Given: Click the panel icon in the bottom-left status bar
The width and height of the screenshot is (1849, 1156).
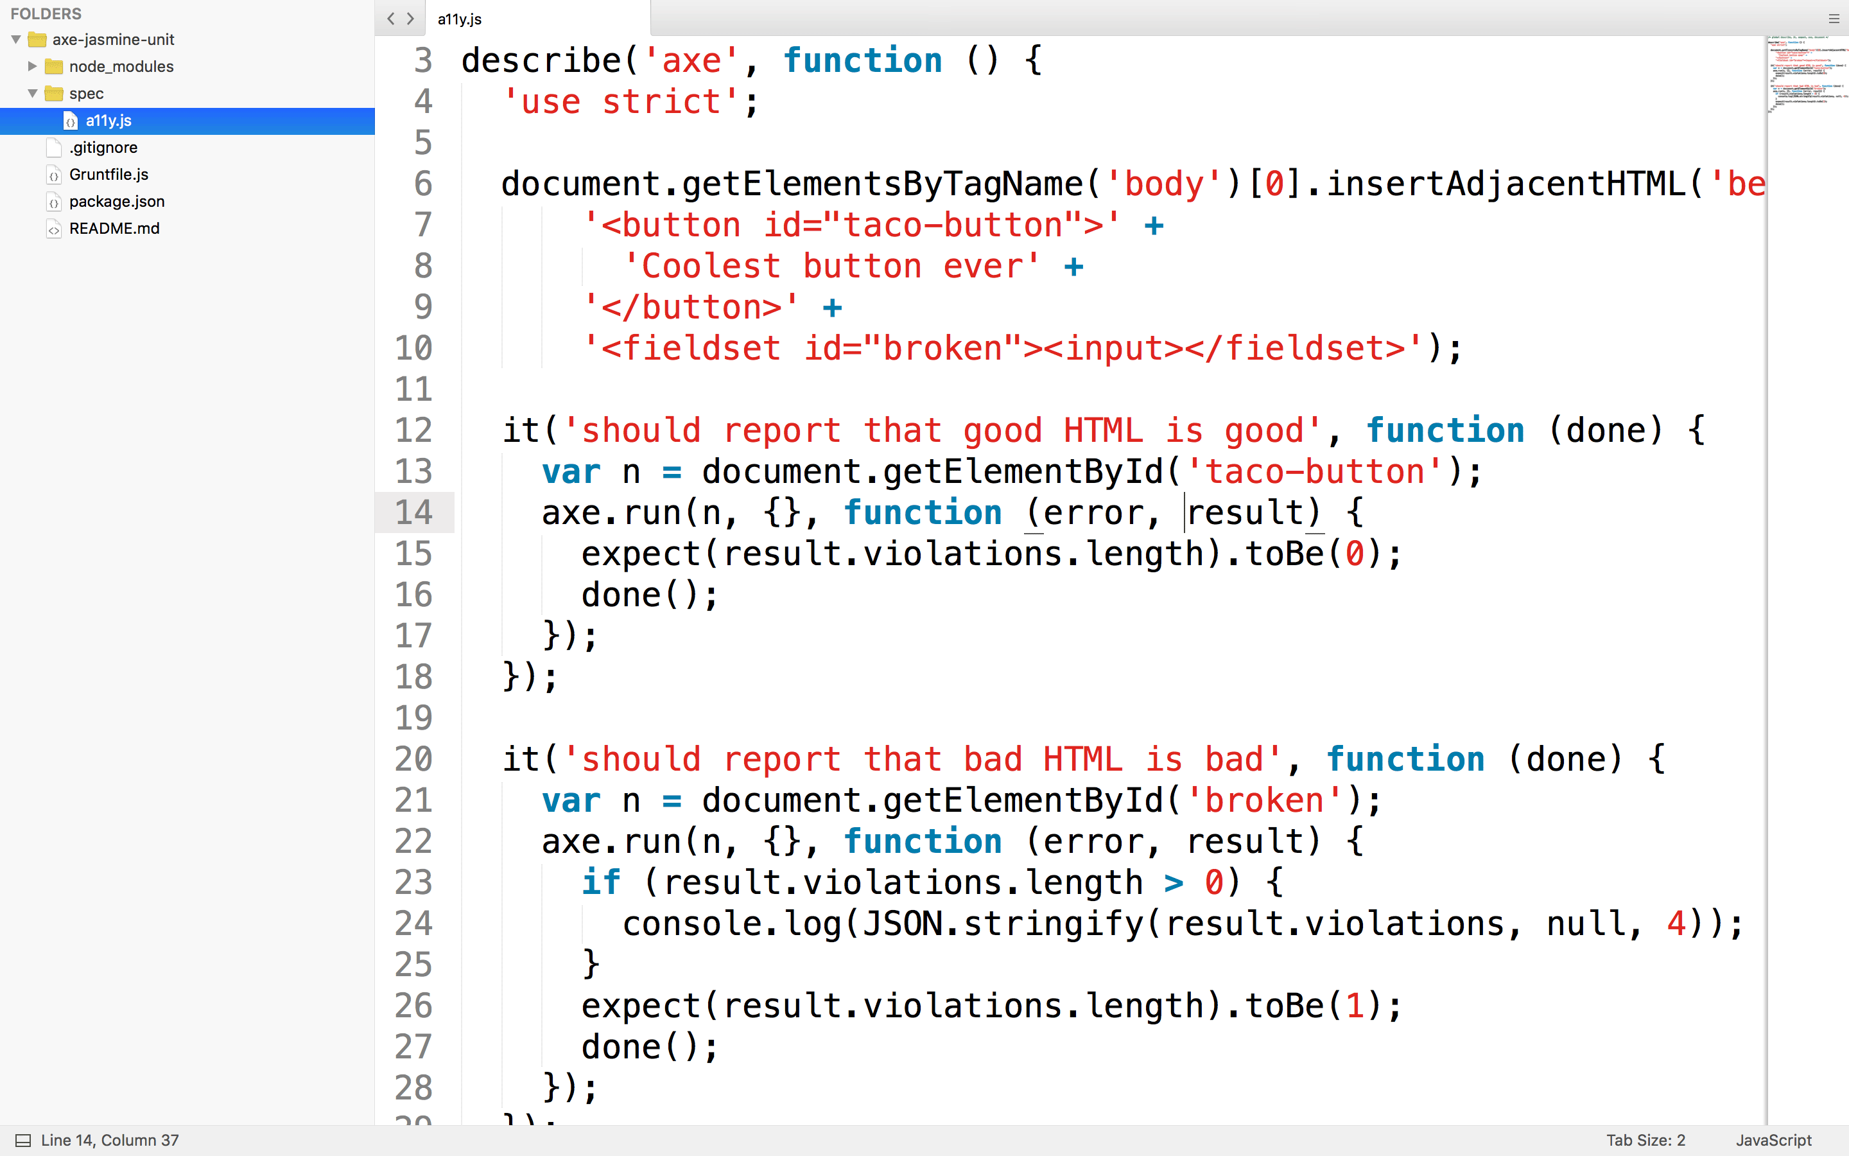Looking at the screenshot, I should pyautogui.click(x=22, y=1139).
